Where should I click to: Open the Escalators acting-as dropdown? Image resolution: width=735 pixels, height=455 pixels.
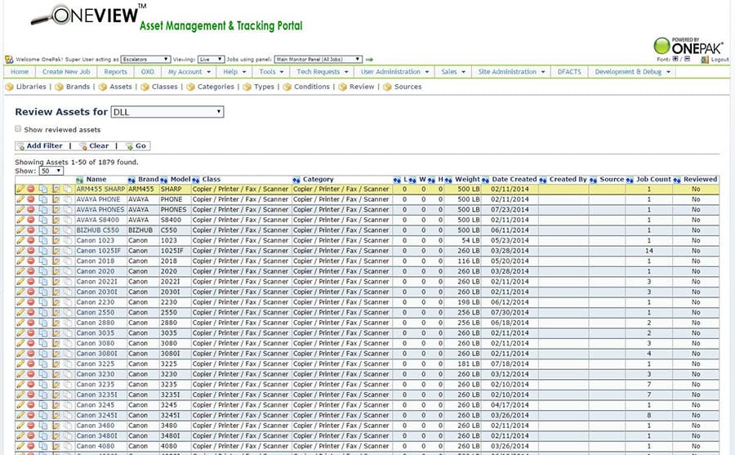[145, 59]
